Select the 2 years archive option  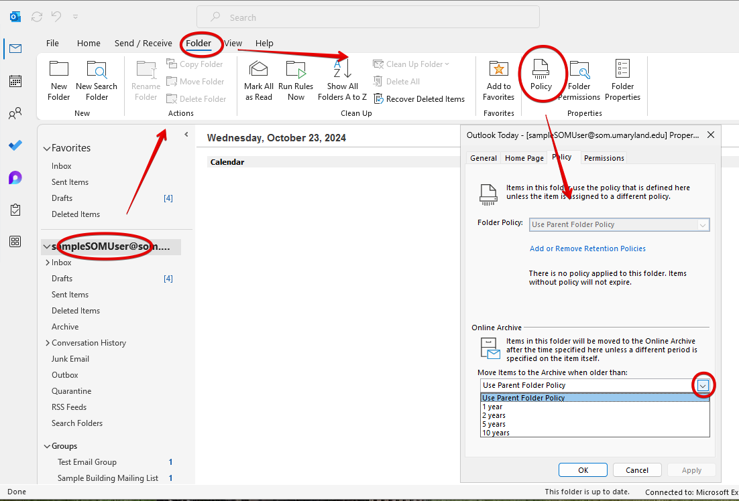point(494,415)
